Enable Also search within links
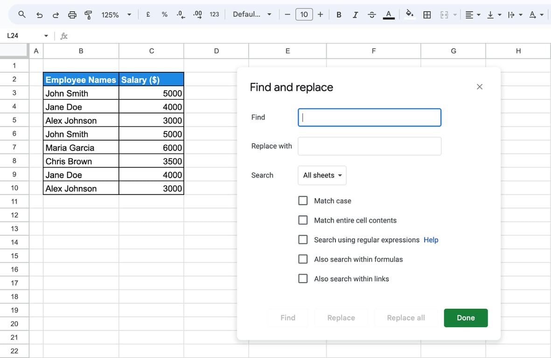The width and height of the screenshot is (551, 358). coord(303,279)
